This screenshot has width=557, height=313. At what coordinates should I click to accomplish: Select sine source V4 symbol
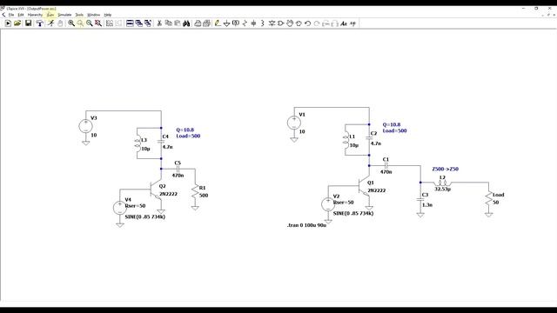(x=120, y=208)
